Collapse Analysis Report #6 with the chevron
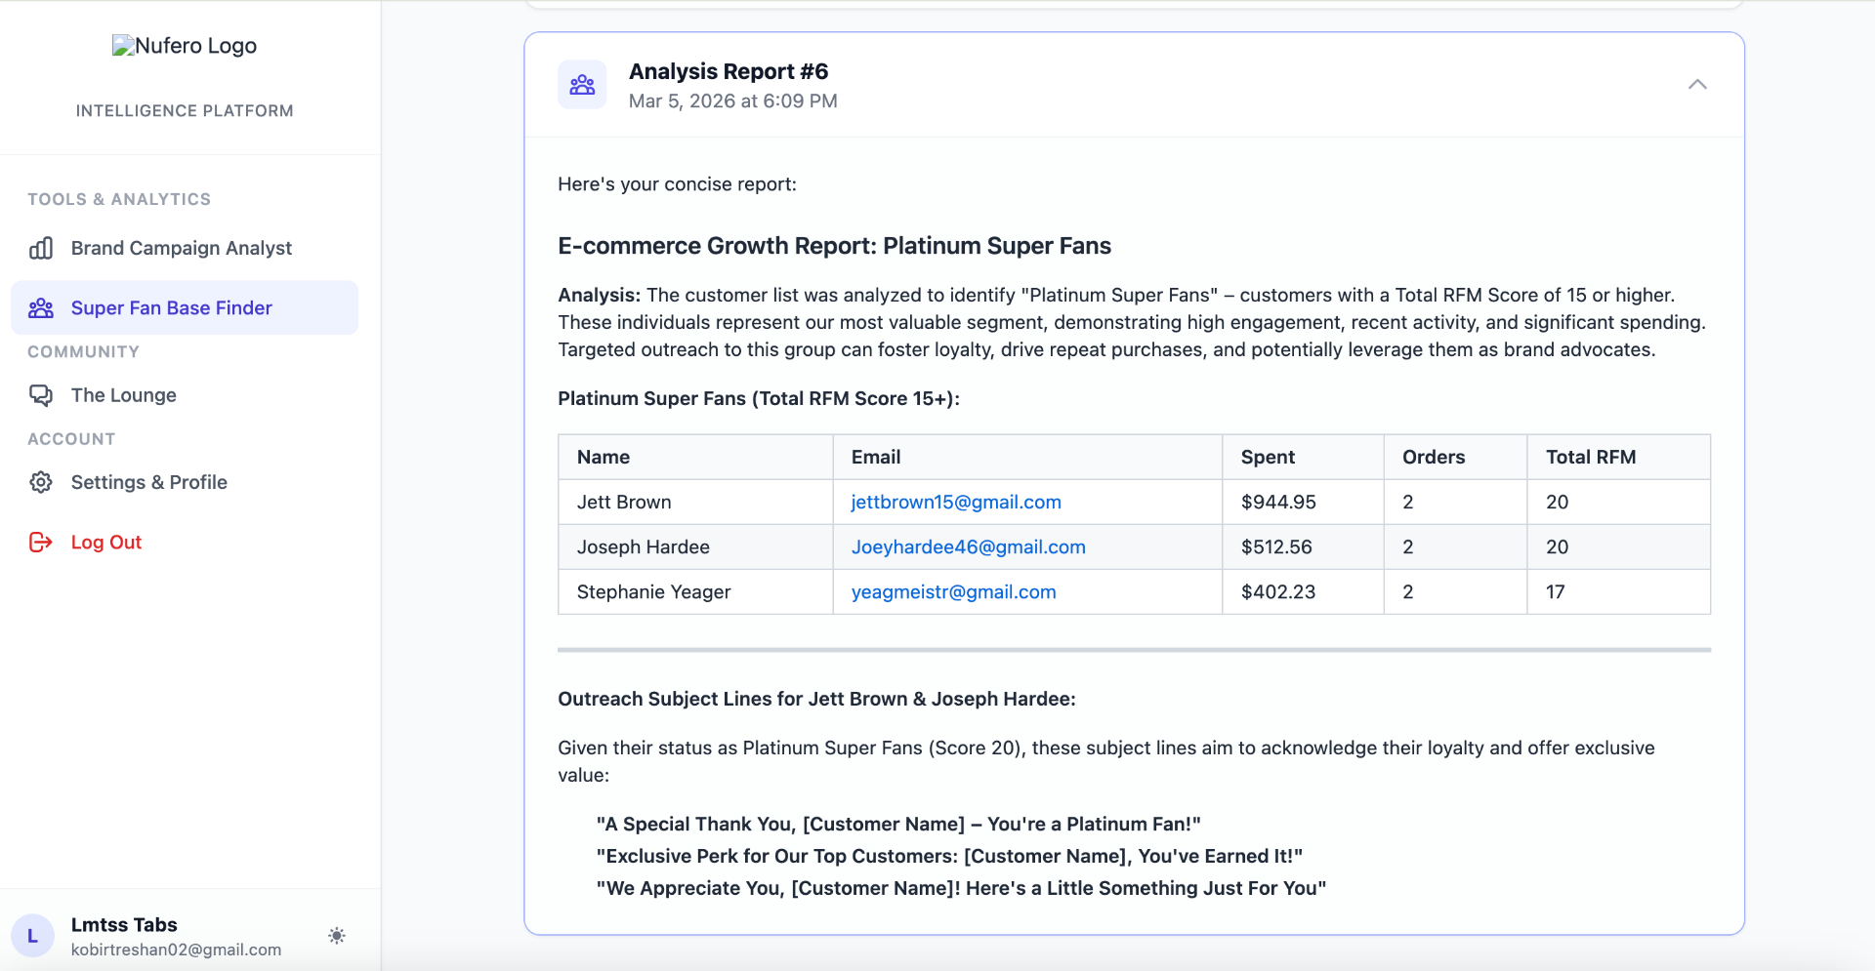 tap(1697, 84)
